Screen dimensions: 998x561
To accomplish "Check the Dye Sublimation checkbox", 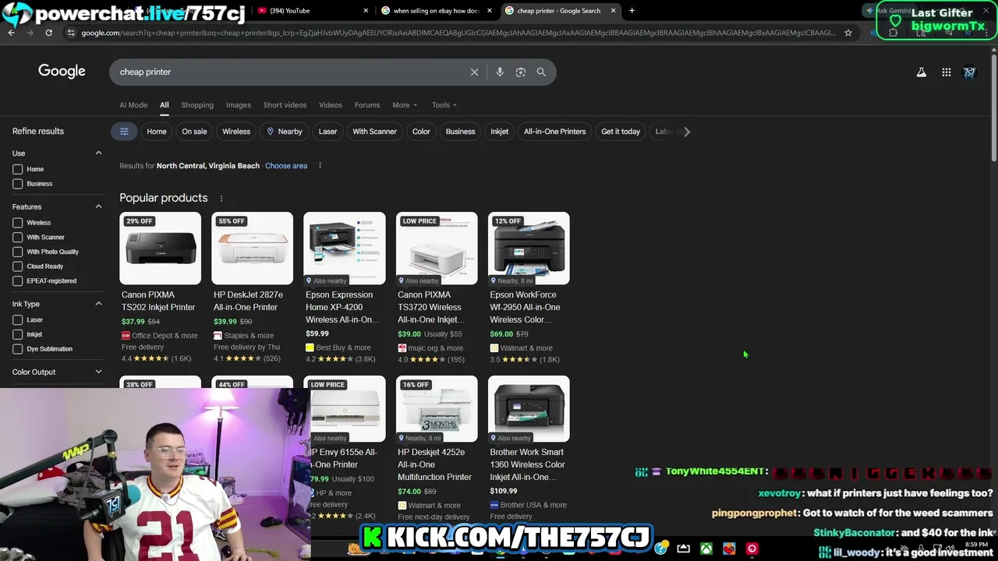I will pos(17,349).
